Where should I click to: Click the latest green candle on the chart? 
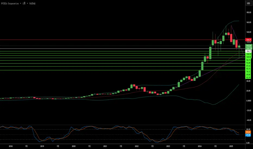tap(239, 47)
